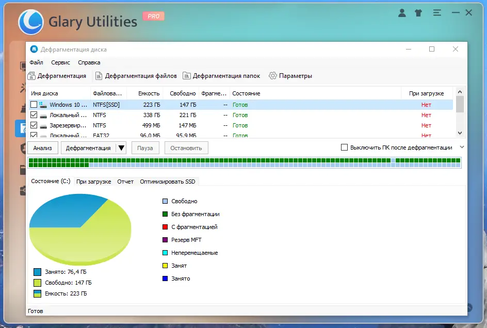Click the 499 МБ capacity cell

click(x=151, y=125)
